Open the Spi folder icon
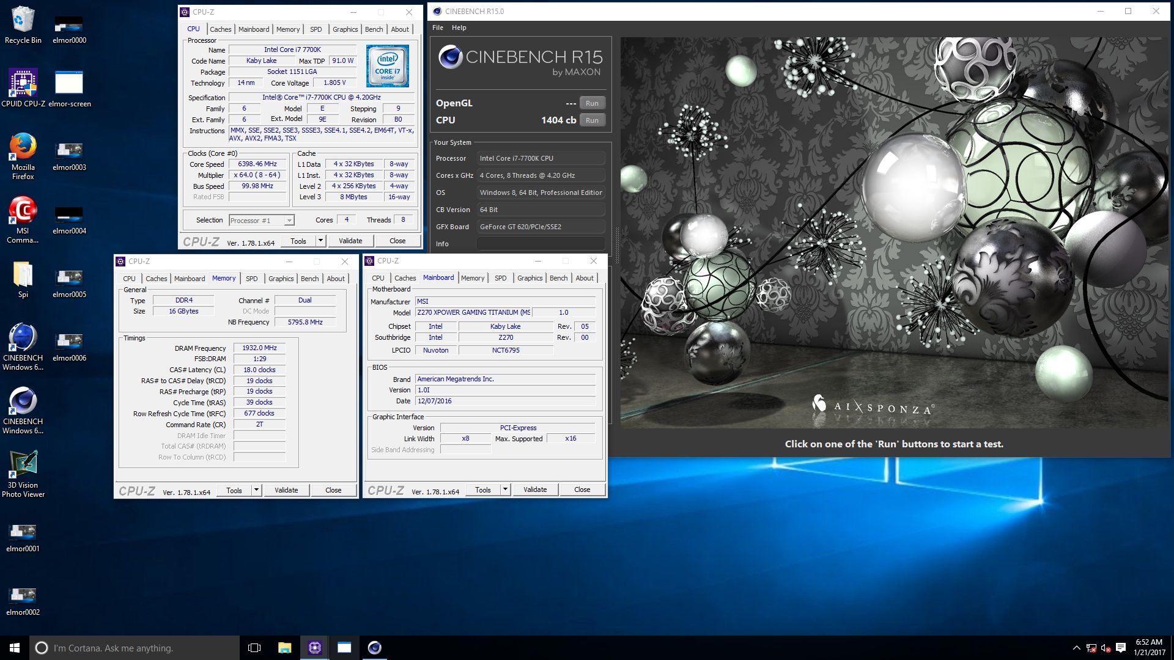 click(23, 279)
